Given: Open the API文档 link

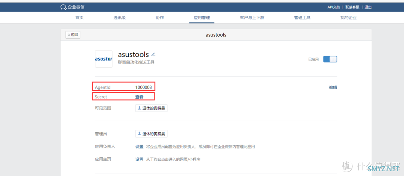Looking at the screenshot, I should coord(334,7).
